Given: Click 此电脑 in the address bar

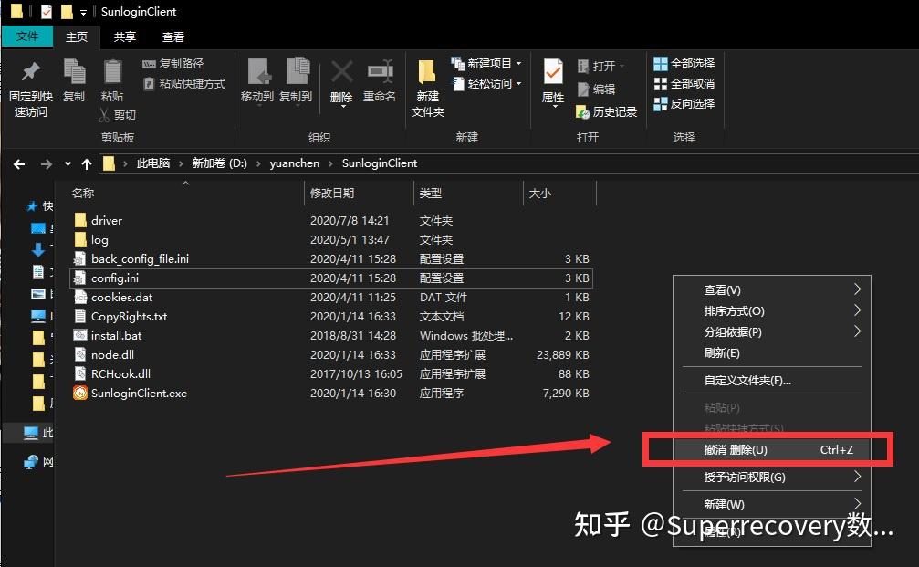Looking at the screenshot, I should [x=153, y=163].
